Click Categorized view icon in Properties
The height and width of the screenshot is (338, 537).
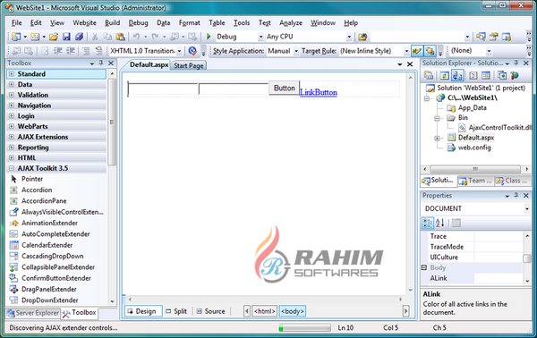pos(428,224)
